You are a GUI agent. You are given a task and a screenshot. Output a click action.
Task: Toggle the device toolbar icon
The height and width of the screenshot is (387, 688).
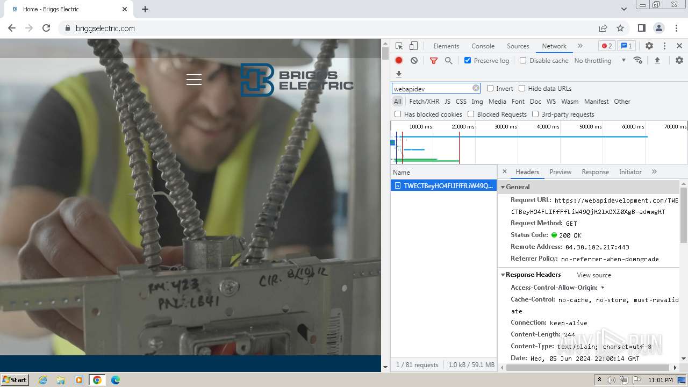(x=413, y=46)
